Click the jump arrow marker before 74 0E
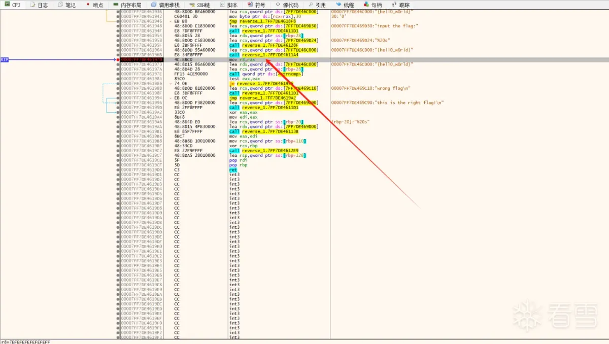Image resolution: width=609 pixels, height=344 pixels. [x=171, y=84]
